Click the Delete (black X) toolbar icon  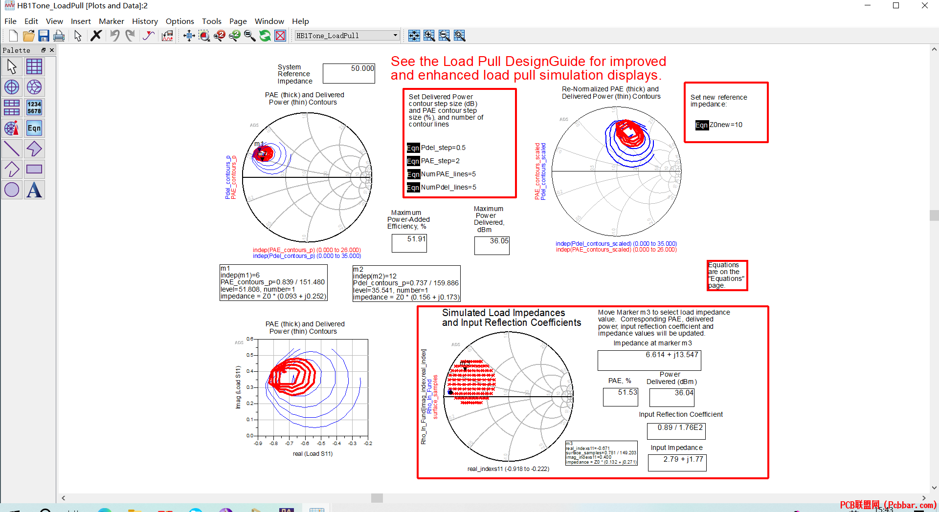(x=96, y=36)
